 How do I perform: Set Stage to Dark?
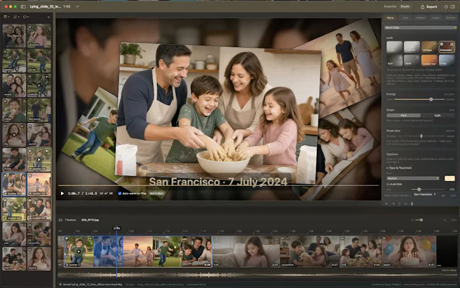tap(404, 115)
